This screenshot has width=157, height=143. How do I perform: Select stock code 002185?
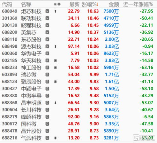(x=10, y=60)
